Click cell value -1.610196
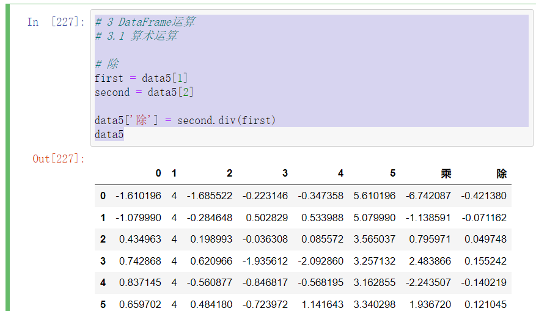Image resolution: width=536 pixels, height=311 pixels. coord(138,196)
